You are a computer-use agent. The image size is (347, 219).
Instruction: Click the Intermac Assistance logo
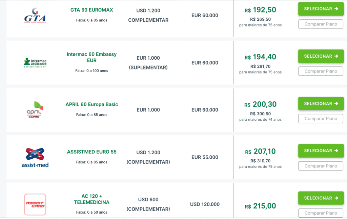pyautogui.click(x=35, y=63)
